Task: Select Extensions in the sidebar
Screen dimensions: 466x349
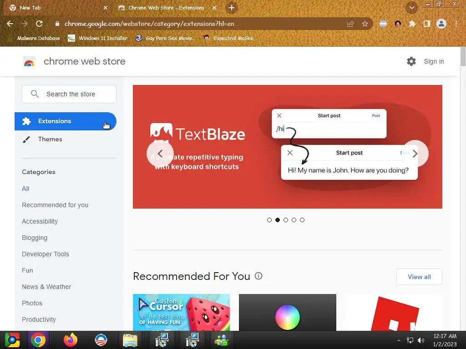Action: (x=66, y=121)
